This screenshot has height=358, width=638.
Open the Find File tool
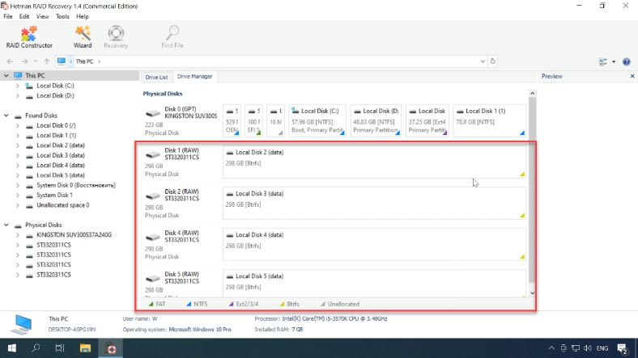pyautogui.click(x=172, y=37)
